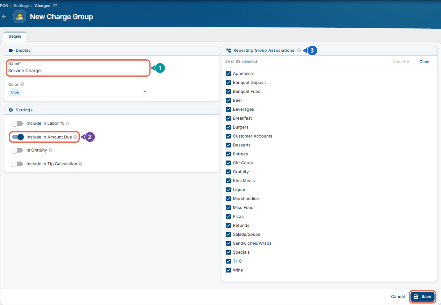Uncheck the Kids Meals checkbox
The width and height of the screenshot is (441, 305).
(228, 181)
